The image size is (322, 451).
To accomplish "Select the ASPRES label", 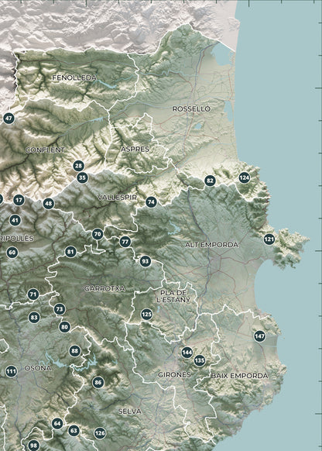I will pos(135,149).
